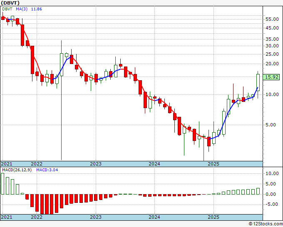
Task: Click the -5.00 label on MACD axis
Action: click(x=272, y=204)
